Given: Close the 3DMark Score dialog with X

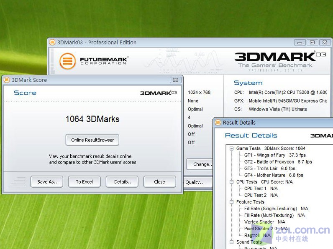Looking at the screenshot, I should tap(175, 80).
